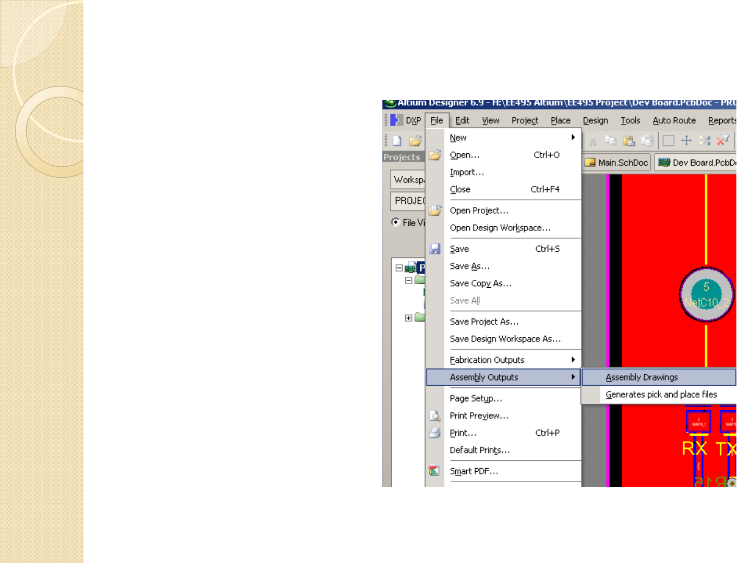Click the PCB project icon in tree

point(410,268)
